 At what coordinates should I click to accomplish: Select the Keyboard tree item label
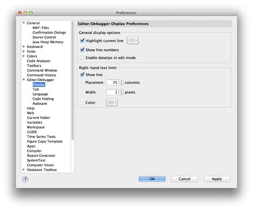click(x=35, y=46)
